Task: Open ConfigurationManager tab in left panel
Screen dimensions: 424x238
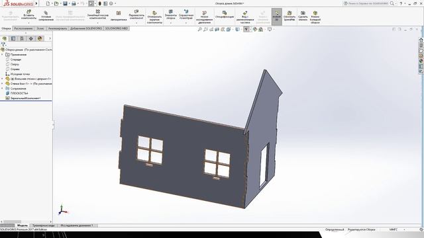Action: click(22, 38)
